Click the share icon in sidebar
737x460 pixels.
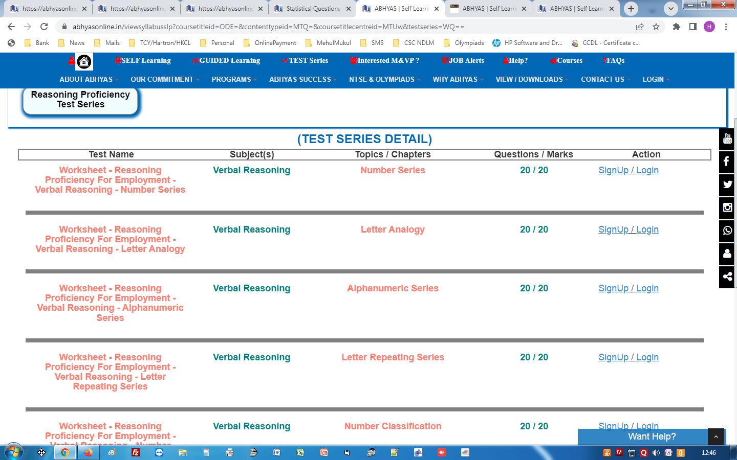click(x=727, y=277)
